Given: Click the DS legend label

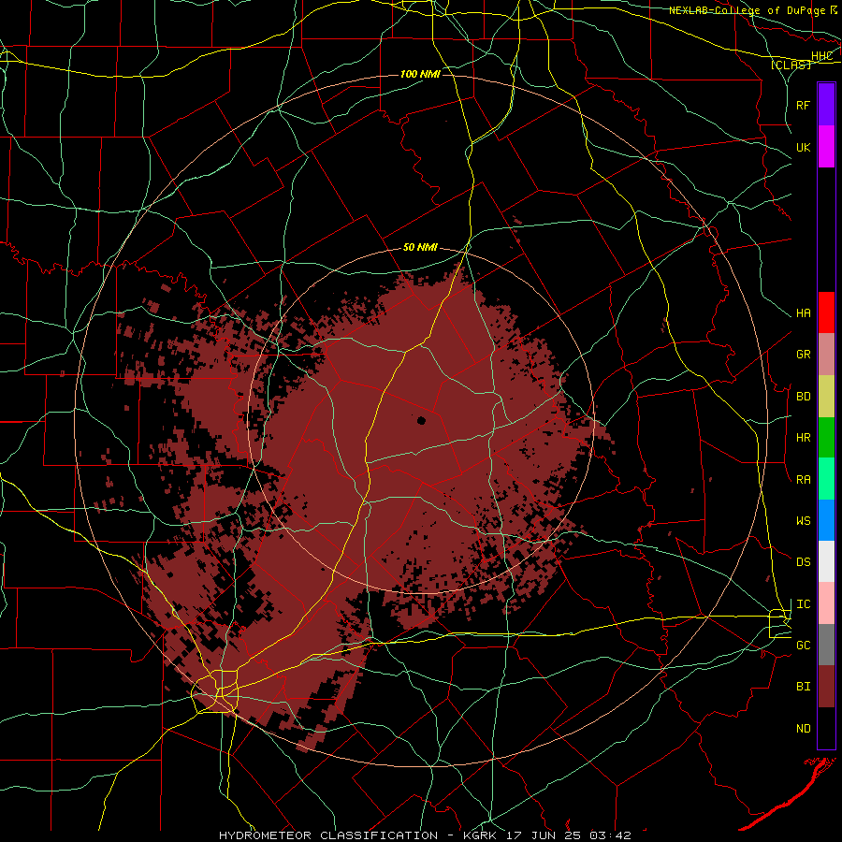Looking at the screenshot, I should coord(803,562).
